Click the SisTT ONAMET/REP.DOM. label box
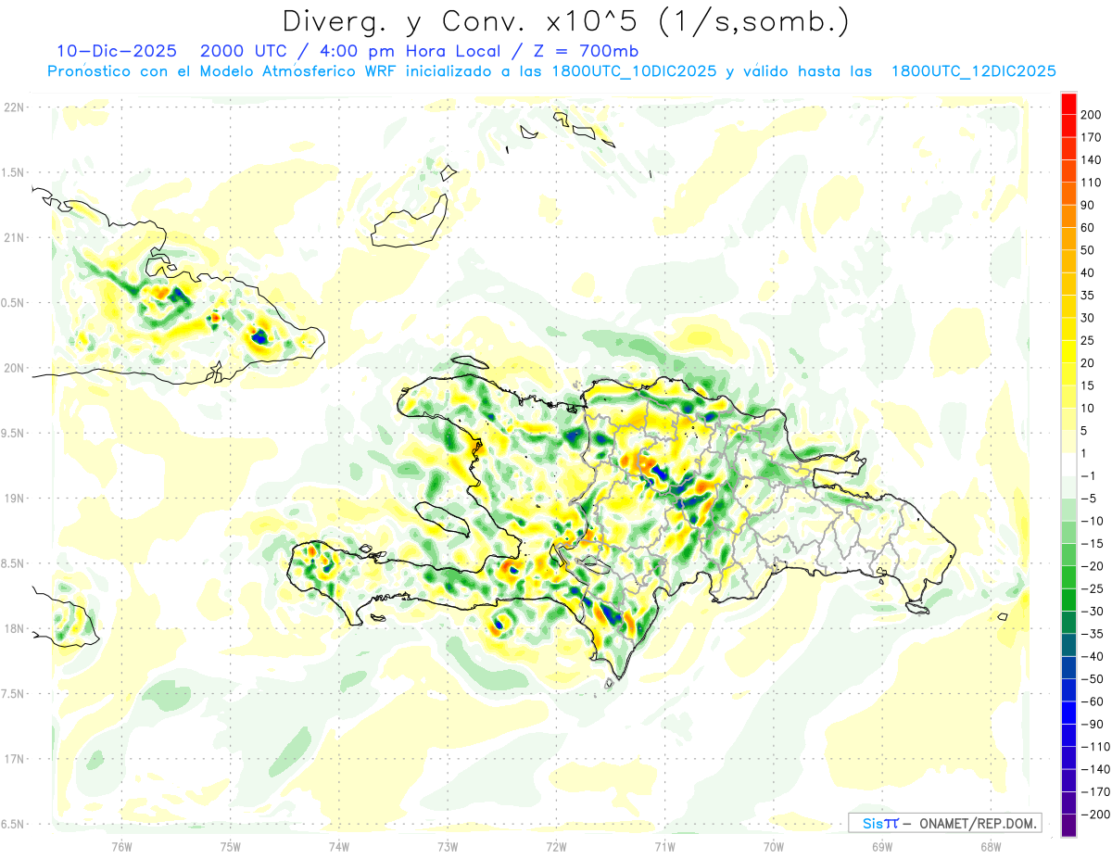The image size is (1112, 859). [x=944, y=823]
